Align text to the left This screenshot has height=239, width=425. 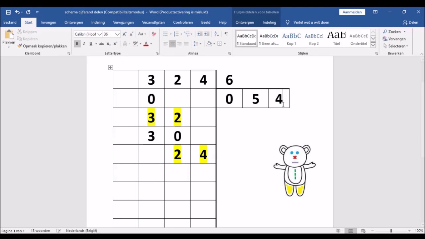(165, 44)
